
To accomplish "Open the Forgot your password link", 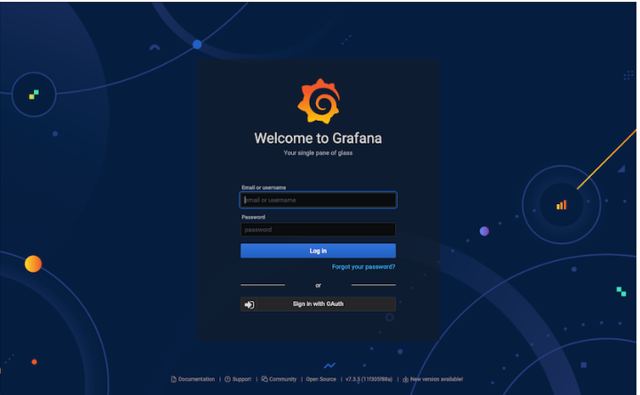I will click(x=363, y=266).
